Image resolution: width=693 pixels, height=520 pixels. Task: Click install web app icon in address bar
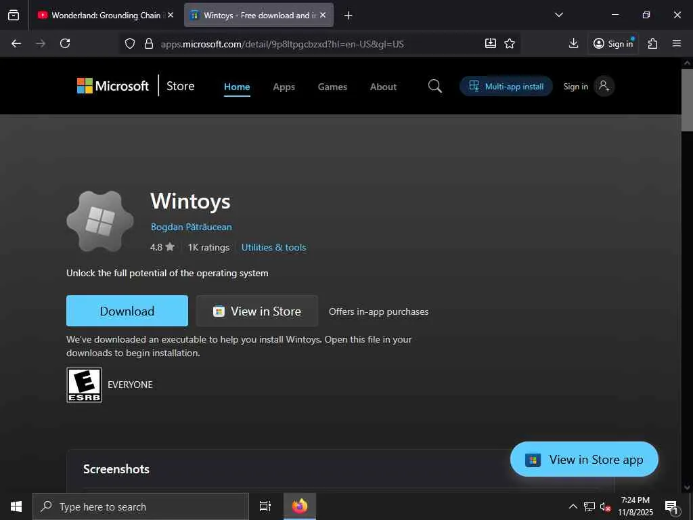pyautogui.click(x=491, y=43)
